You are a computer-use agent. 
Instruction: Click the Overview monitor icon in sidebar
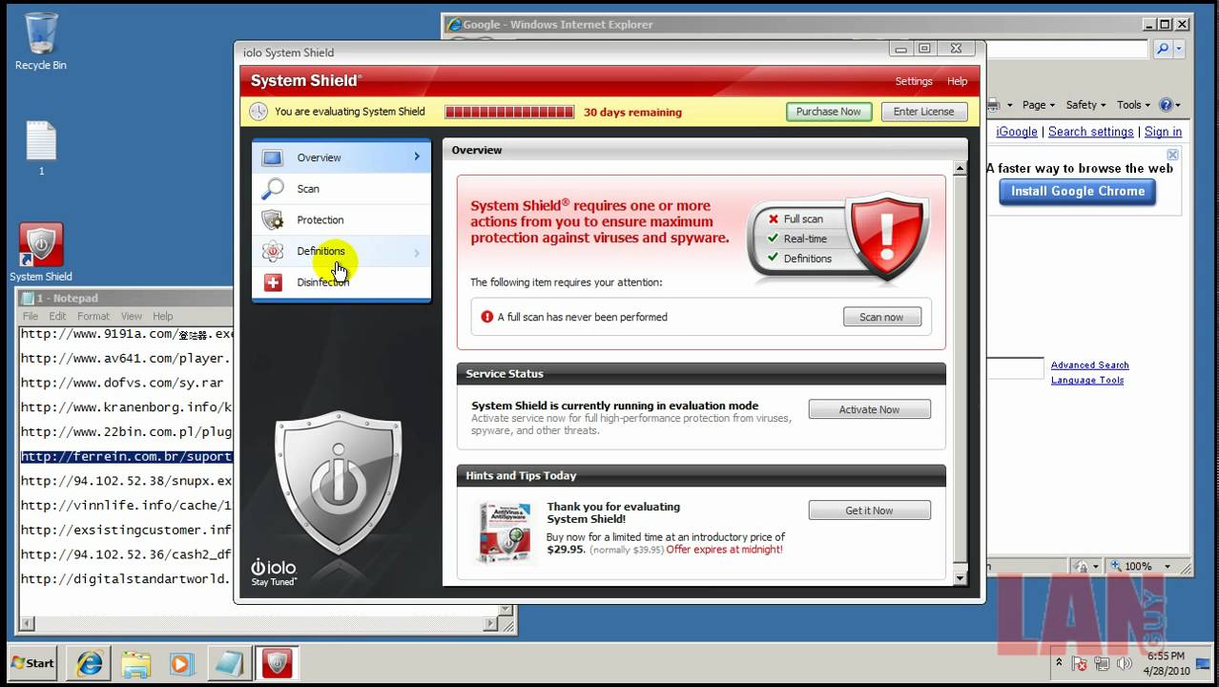(273, 157)
